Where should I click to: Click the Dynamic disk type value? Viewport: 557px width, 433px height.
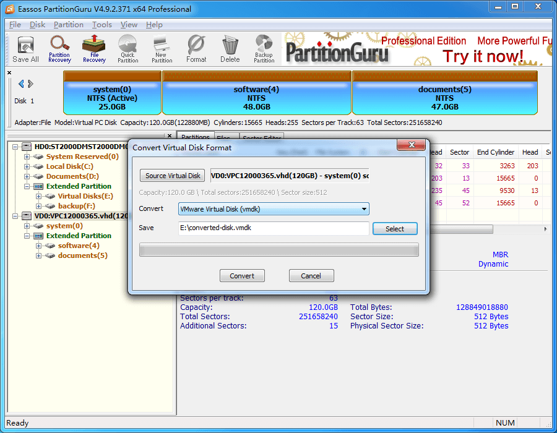click(493, 264)
